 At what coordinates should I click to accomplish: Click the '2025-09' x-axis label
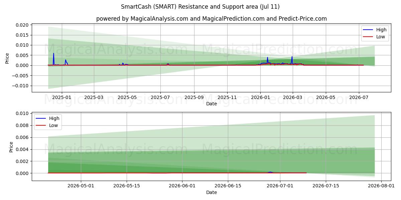pyautogui.click(x=194, y=97)
